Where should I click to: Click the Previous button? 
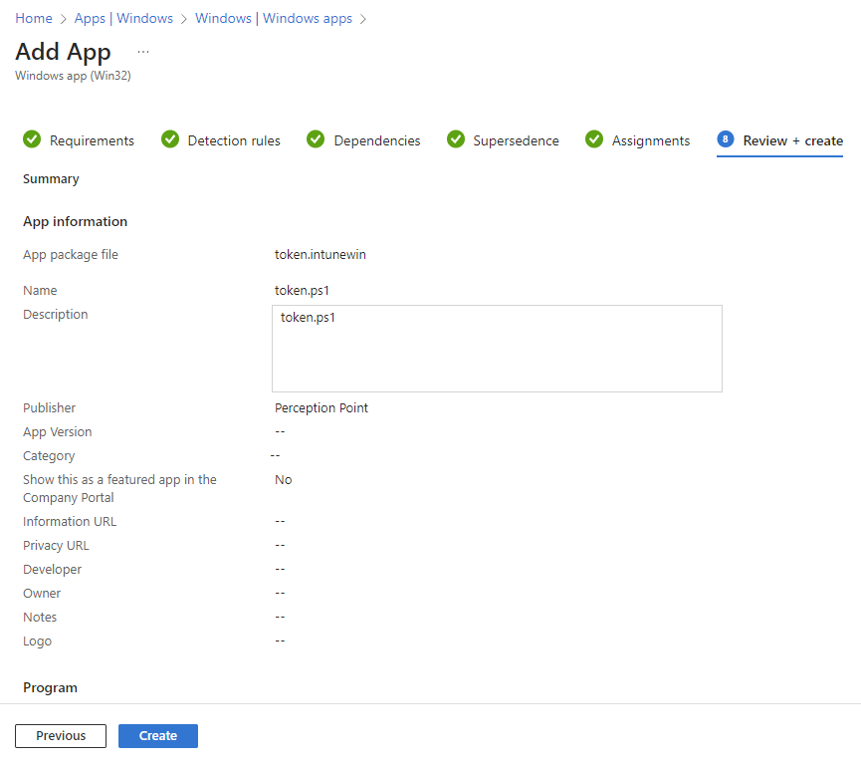click(x=61, y=736)
